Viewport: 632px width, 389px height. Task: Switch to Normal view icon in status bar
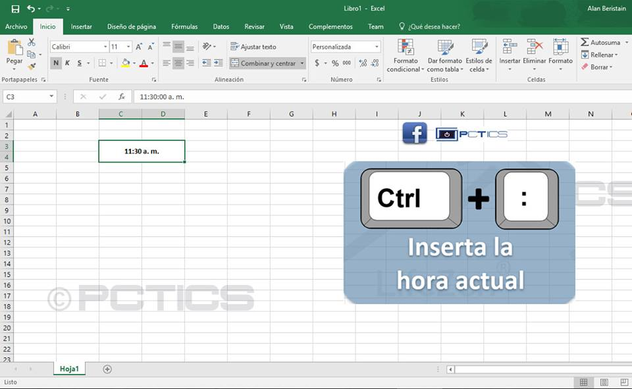[x=583, y=382]
